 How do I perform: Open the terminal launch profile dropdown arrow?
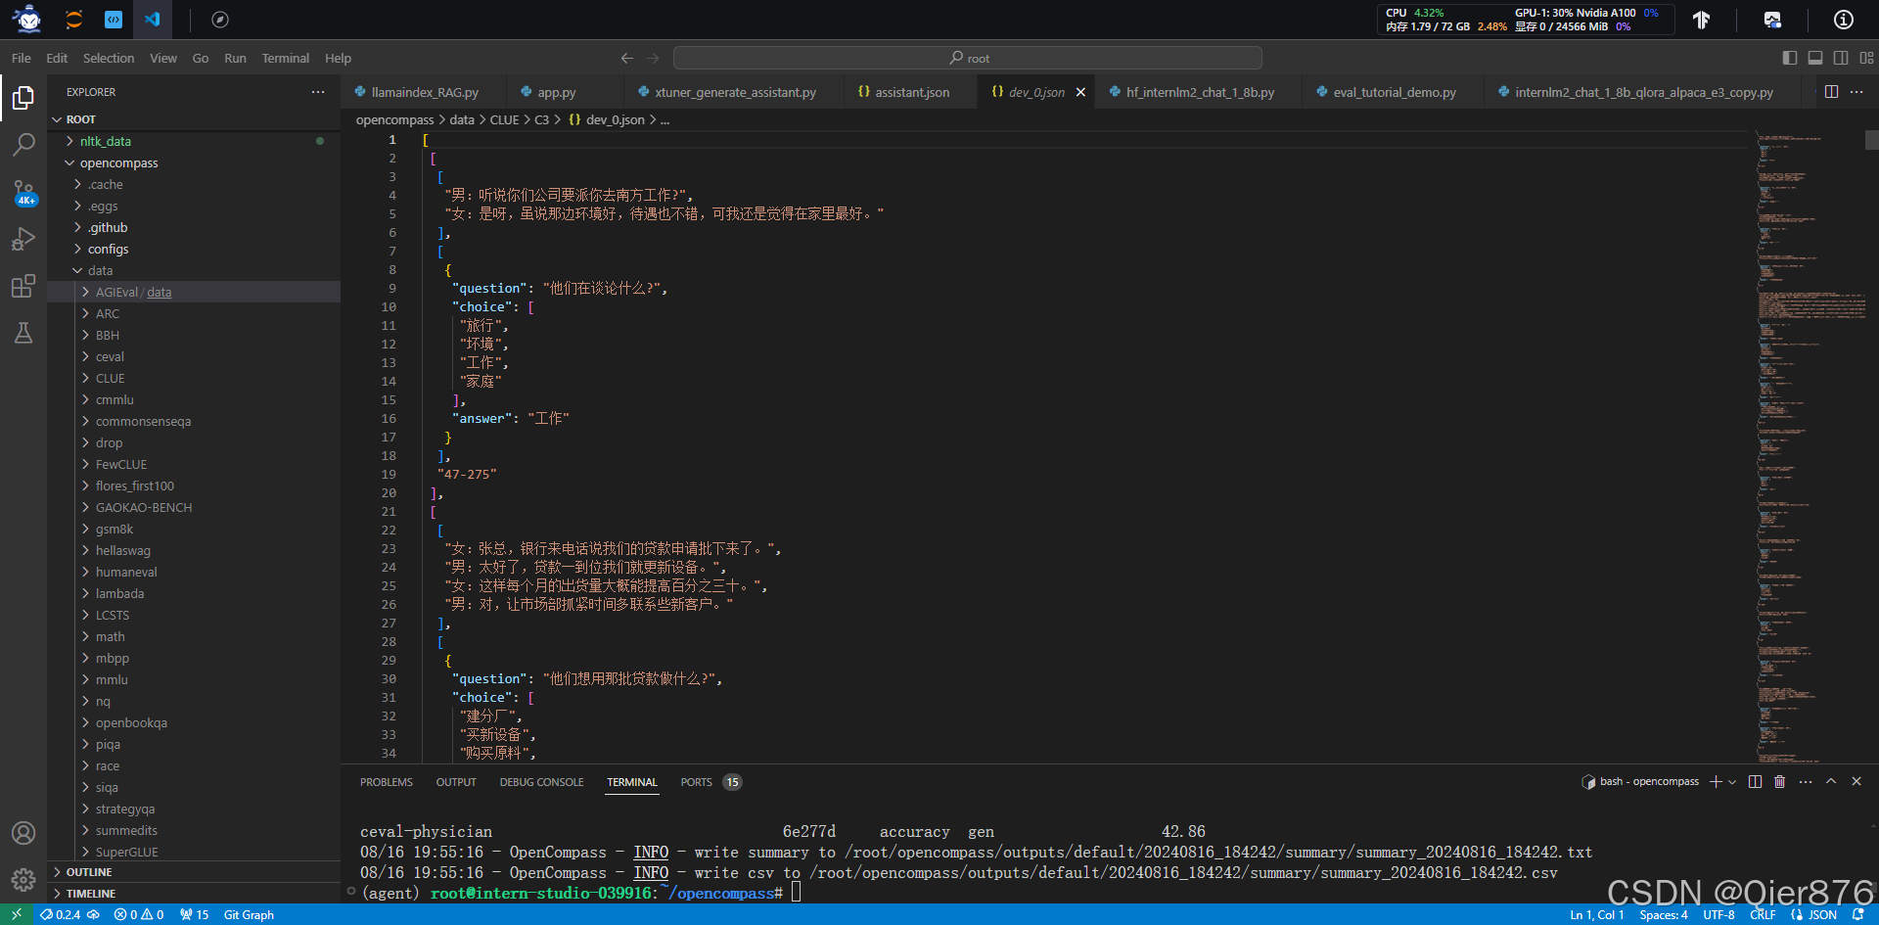[x=1732, y=781]
